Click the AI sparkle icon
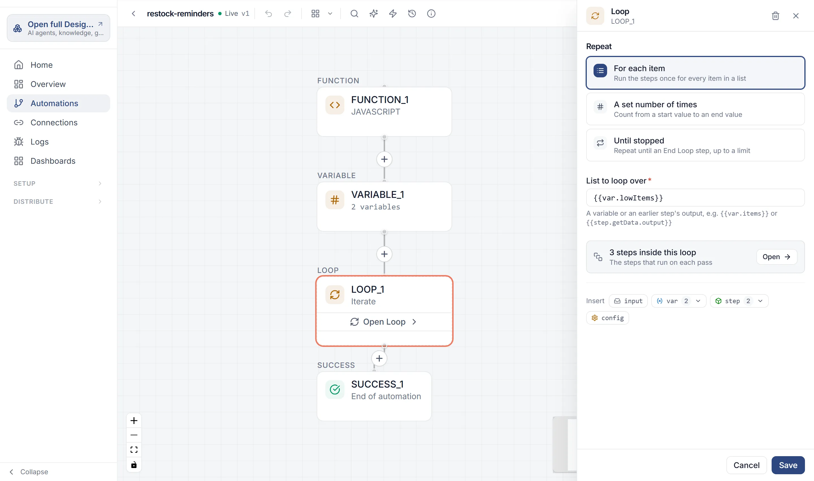 374,14
